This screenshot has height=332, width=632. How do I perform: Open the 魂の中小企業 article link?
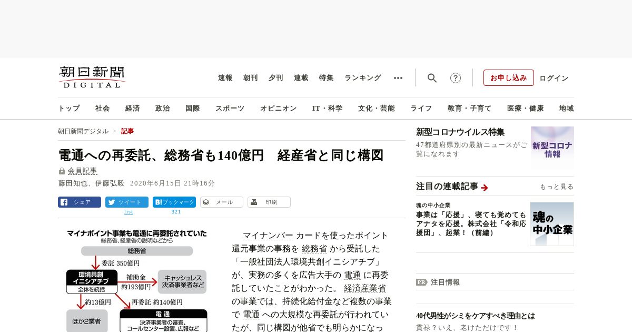click(x=471, y=223)
